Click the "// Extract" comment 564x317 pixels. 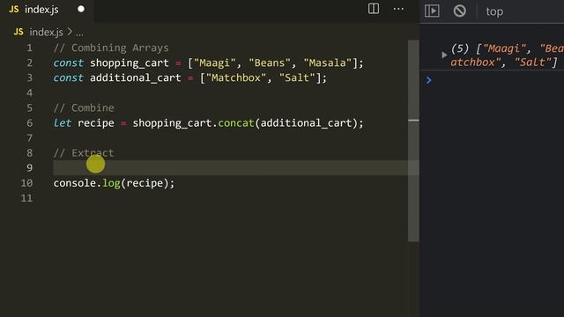[x=84, y=152]
